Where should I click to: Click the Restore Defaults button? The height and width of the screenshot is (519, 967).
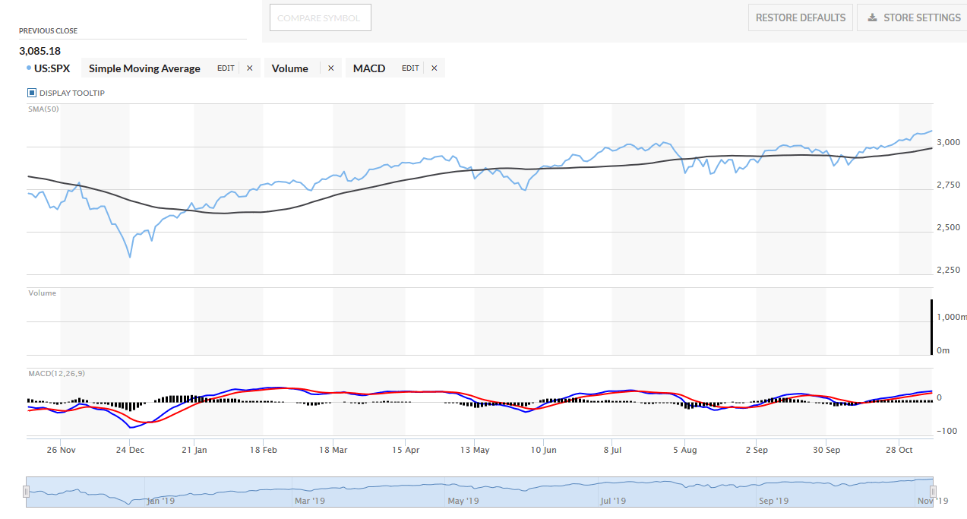point(800,17)
